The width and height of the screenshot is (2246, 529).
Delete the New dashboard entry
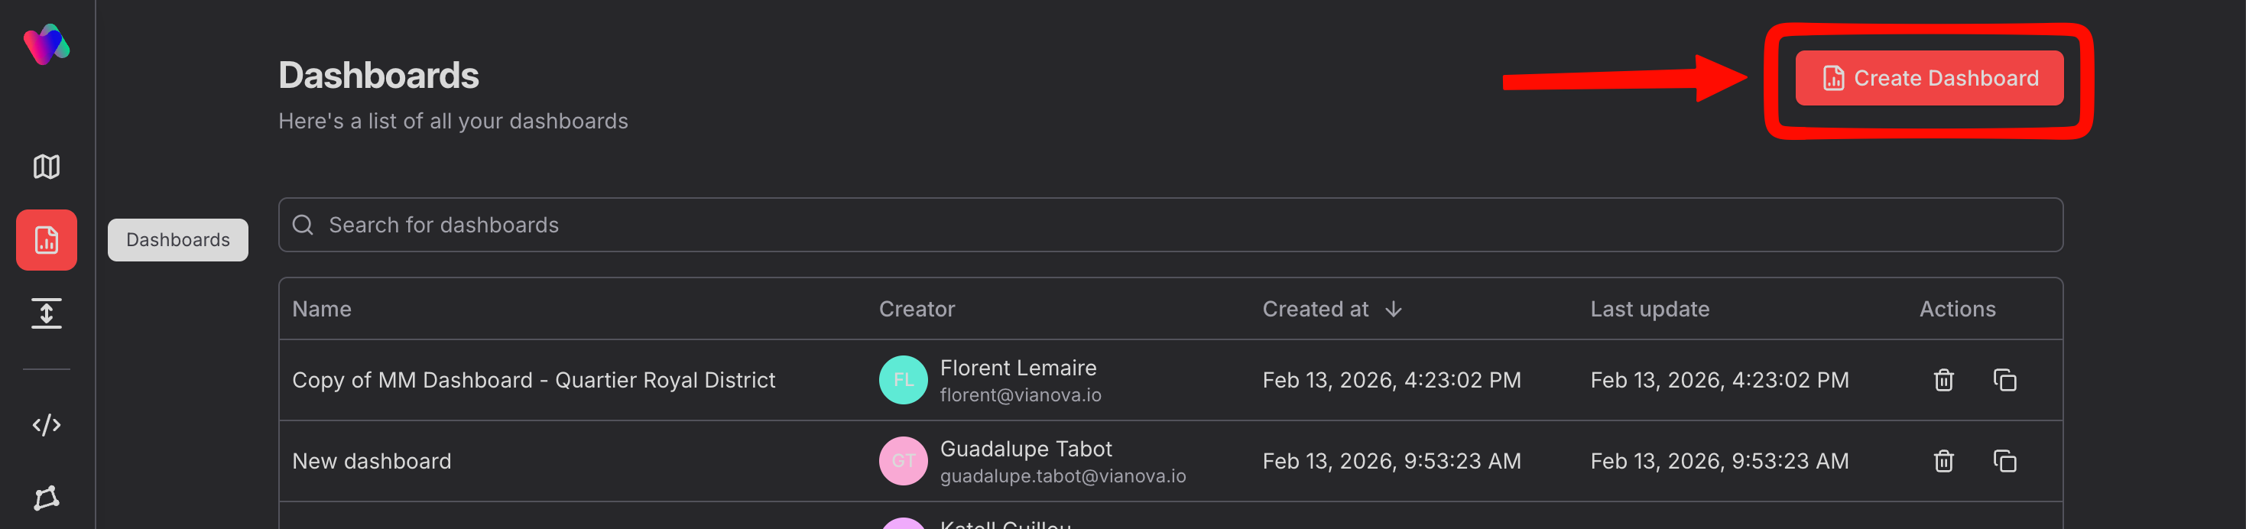pos(1943,461)
